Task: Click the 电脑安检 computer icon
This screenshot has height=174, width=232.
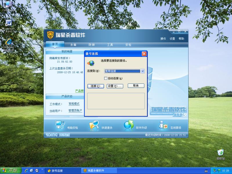Action: [x=60, y=125]
